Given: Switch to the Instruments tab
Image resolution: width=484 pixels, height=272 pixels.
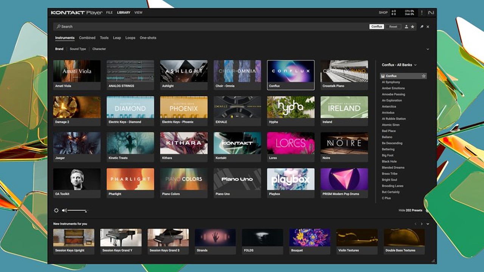Looking at the screenshot, I should (x=65, y=38).
